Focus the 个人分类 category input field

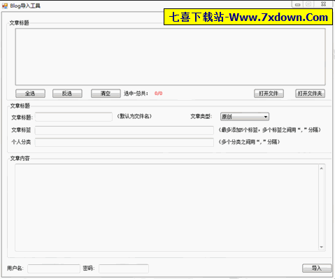tap(124, 142)
